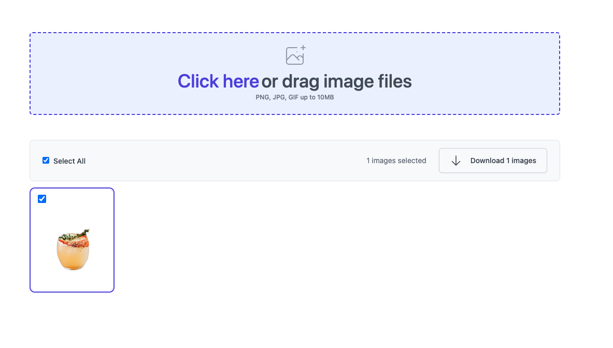The image size is (613, 348).
Task: Click the 'Click here' upload link
Action: coord(218,81)
